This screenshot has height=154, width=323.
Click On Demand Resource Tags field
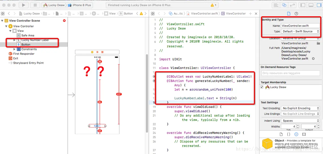tap(290, 73)
